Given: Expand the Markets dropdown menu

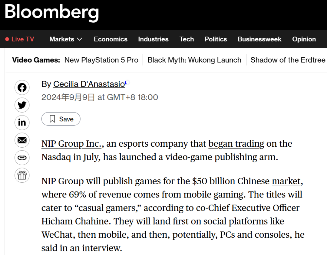Looking at the screenshot, I should (x=66, y=39).
